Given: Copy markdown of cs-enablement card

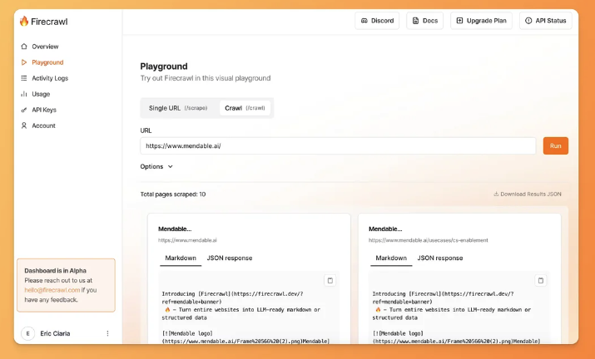Looking at the screenshot, I should (540, 281).
